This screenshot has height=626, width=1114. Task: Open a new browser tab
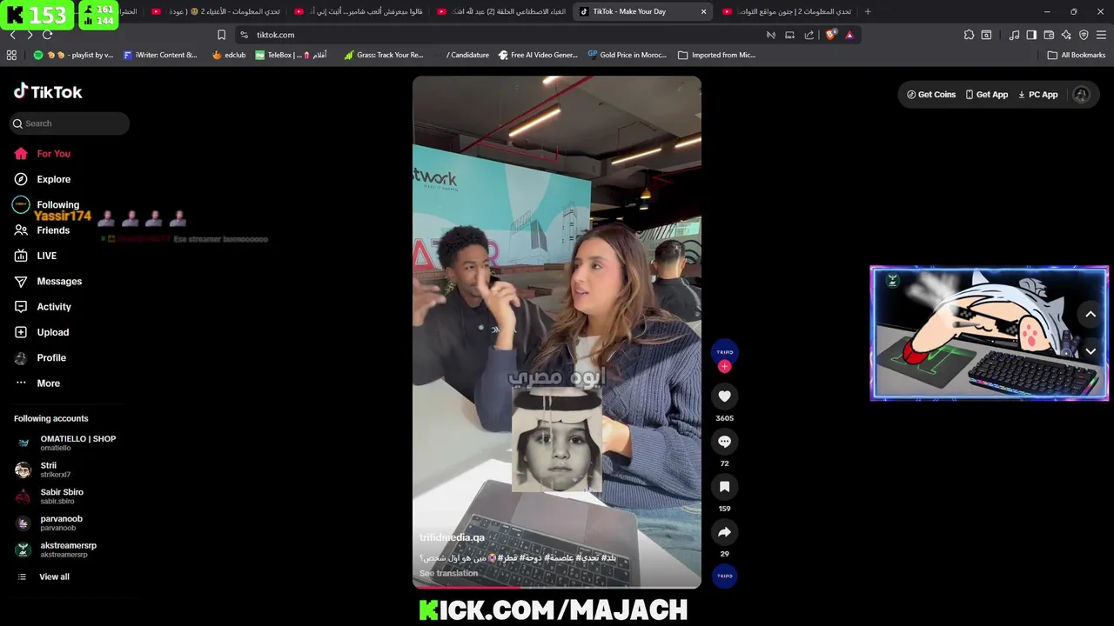coord(867,11)
